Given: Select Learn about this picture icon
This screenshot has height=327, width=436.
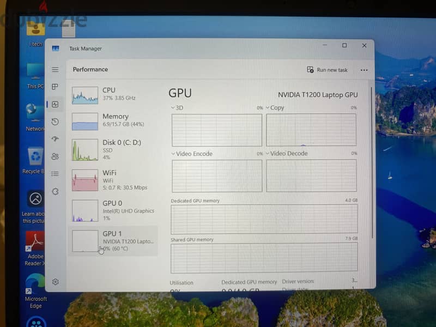Looking at the screenshot, I should tap(34, 207).
